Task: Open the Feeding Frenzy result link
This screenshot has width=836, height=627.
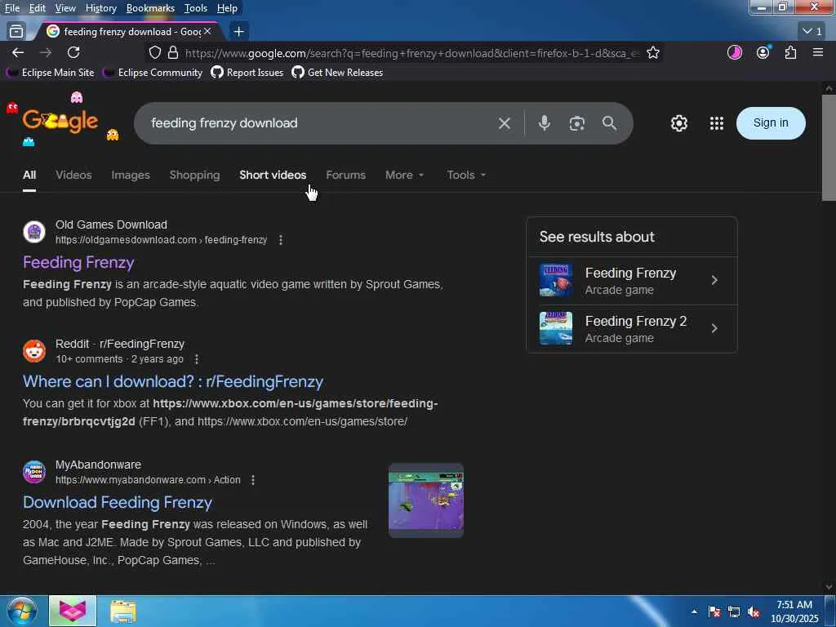Action: tap(78, 262)
